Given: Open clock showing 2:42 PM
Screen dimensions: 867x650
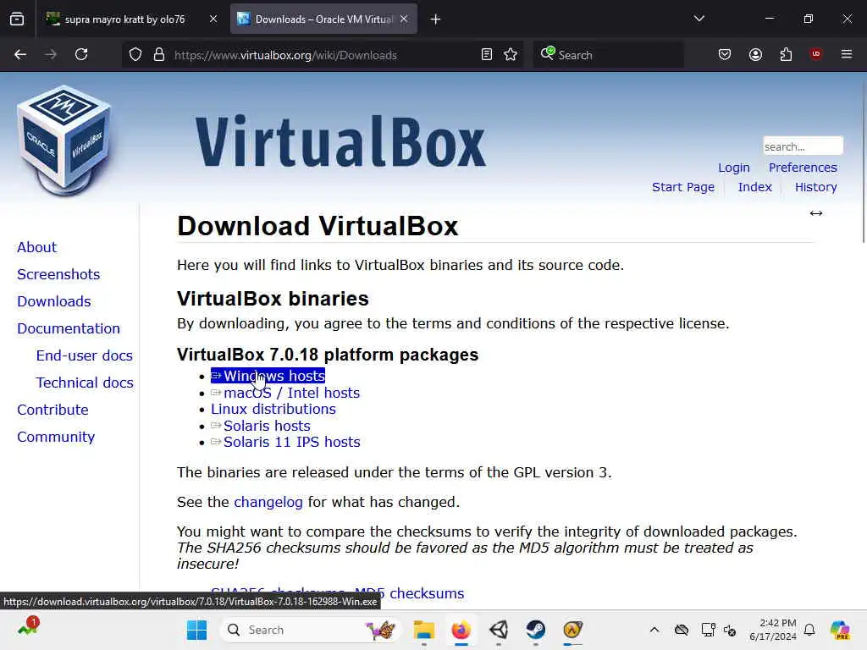Looking at the screenshot, I should (772, 630).
